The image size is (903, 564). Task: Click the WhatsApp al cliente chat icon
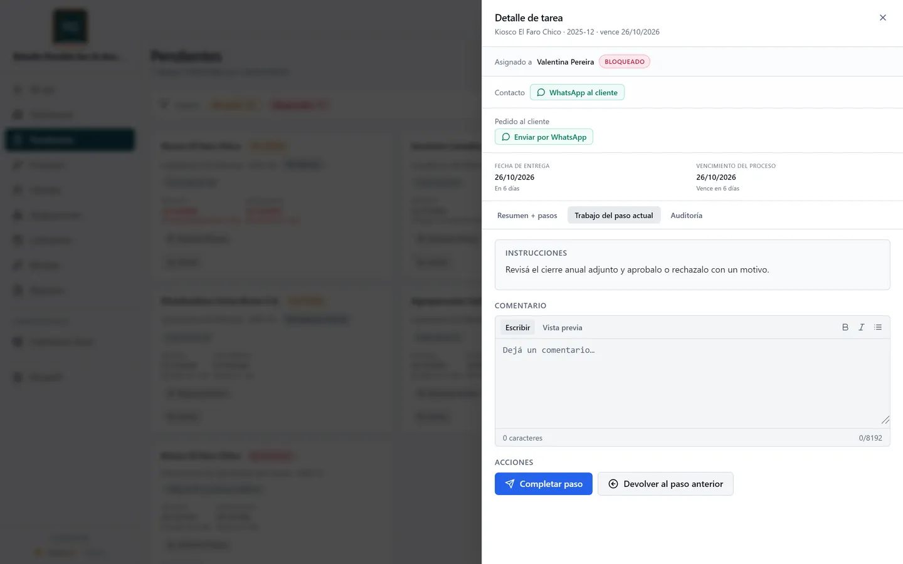pos(541,92)
